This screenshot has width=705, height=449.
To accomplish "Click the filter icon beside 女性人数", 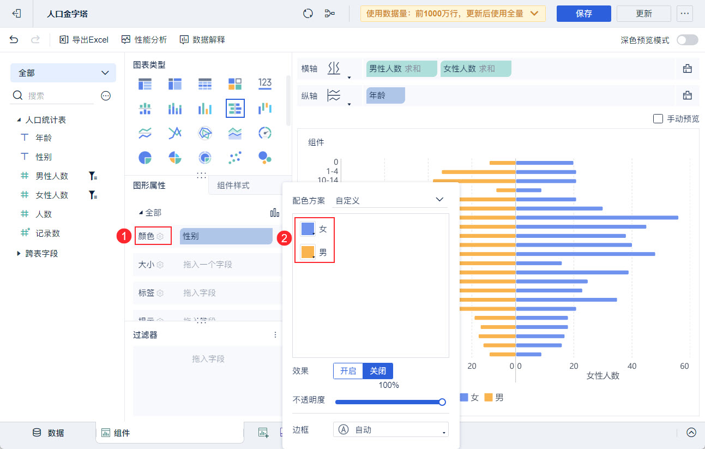I will (93, 195).
